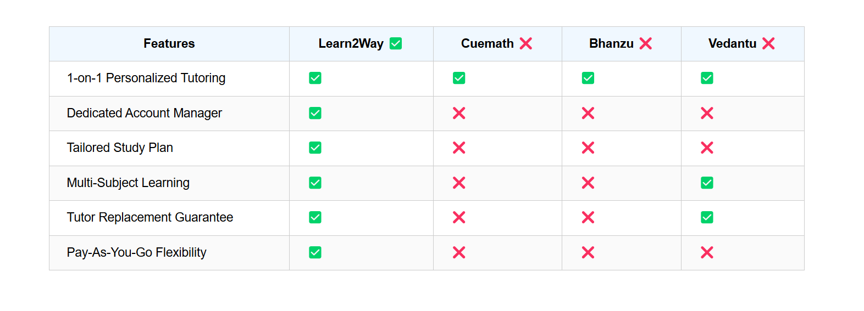Click Learn2Way's green check for Pay-As-You-Go Flexibility
Viewport: 864px width, 311px height.
point(315,252)
